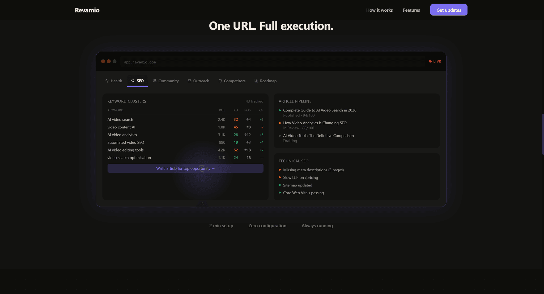The width and height of the screenshot is (544, 294).
Task: Click the gray window dot
Action: coord(114,61)
